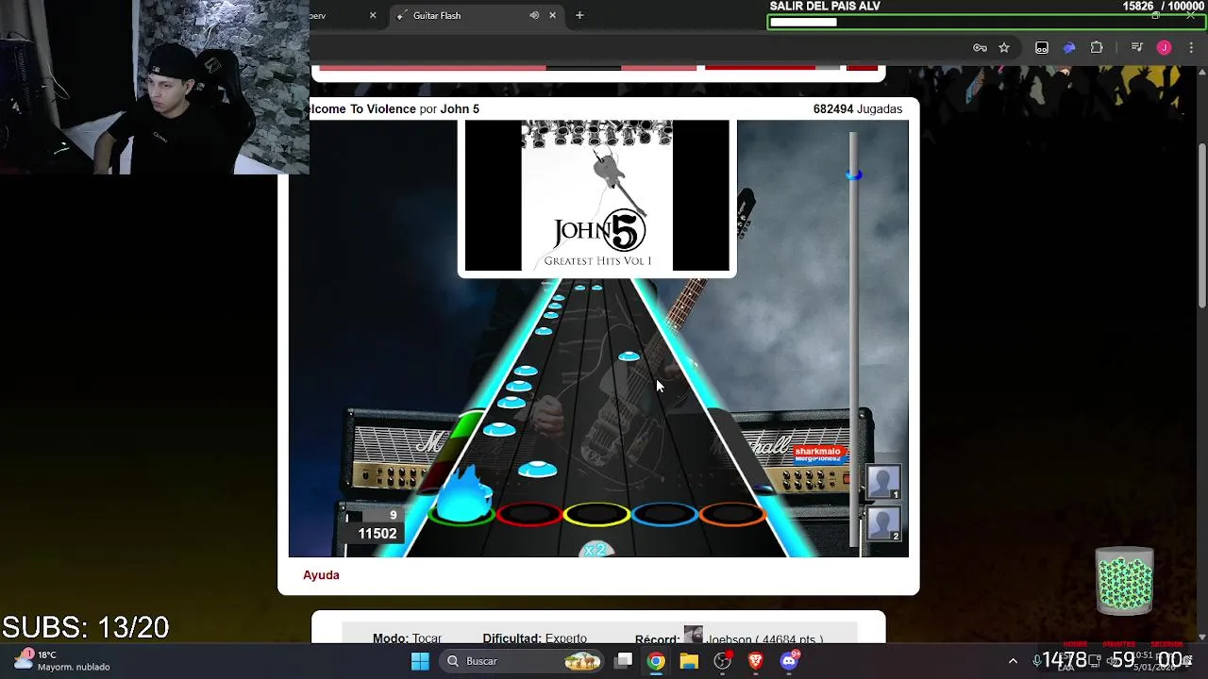
Task: Click the John 5 Greatest Hits album cover
Action: [x=596, y=196]
